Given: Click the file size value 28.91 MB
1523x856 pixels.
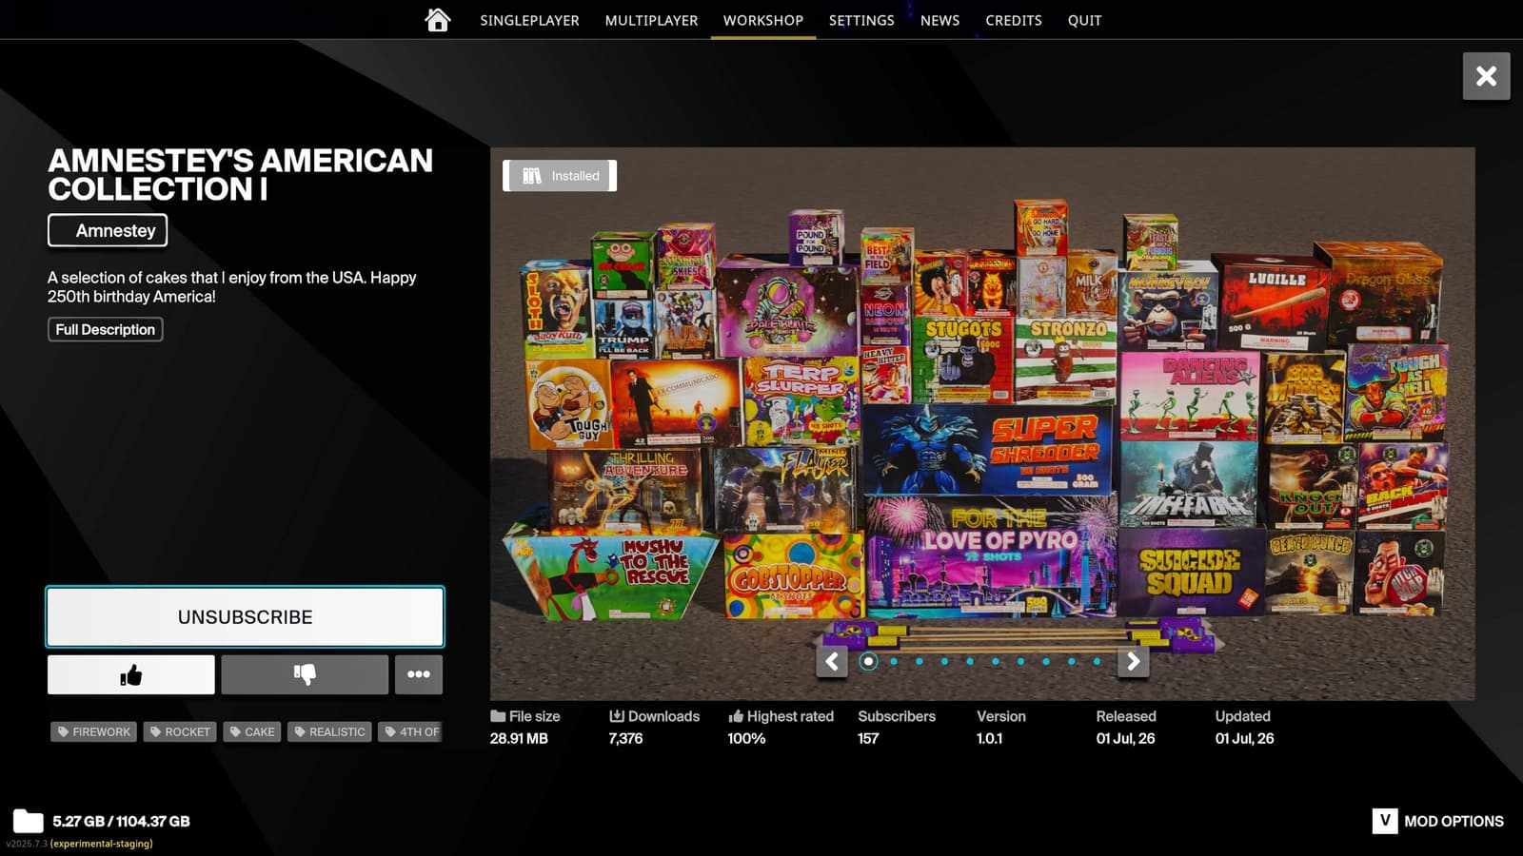Looking at the screenshot, I should click(519, 738).
